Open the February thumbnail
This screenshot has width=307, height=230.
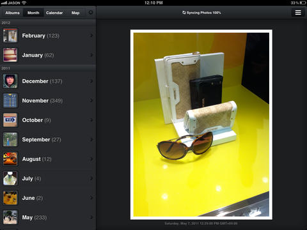10,35
